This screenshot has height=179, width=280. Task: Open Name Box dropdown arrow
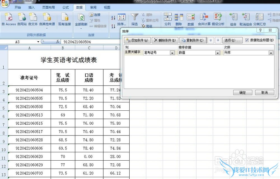tap(38, 42)
